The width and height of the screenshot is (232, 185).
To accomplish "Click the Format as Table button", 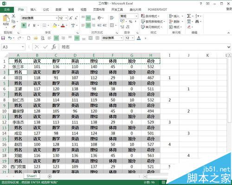I will click(x=153, y=21).
